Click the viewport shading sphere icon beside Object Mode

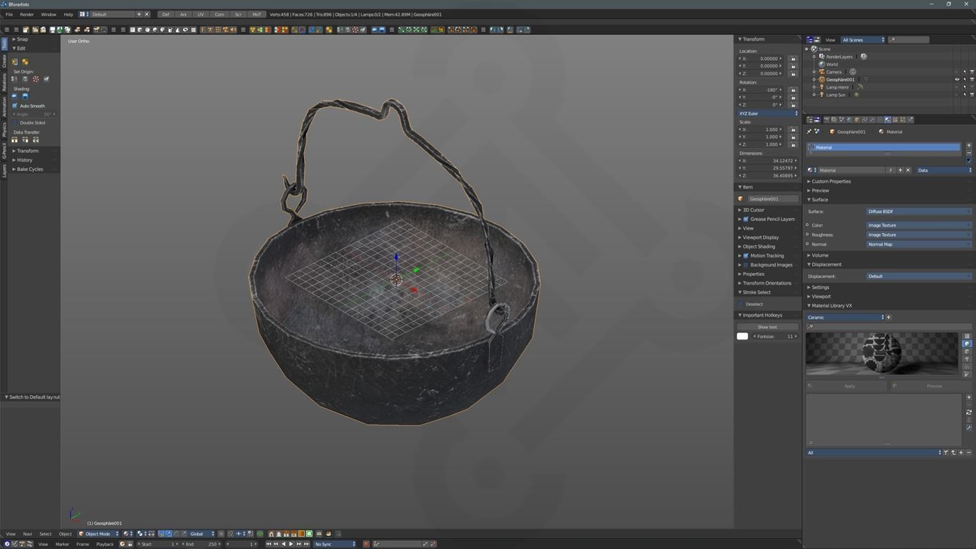tap(127, 533)
